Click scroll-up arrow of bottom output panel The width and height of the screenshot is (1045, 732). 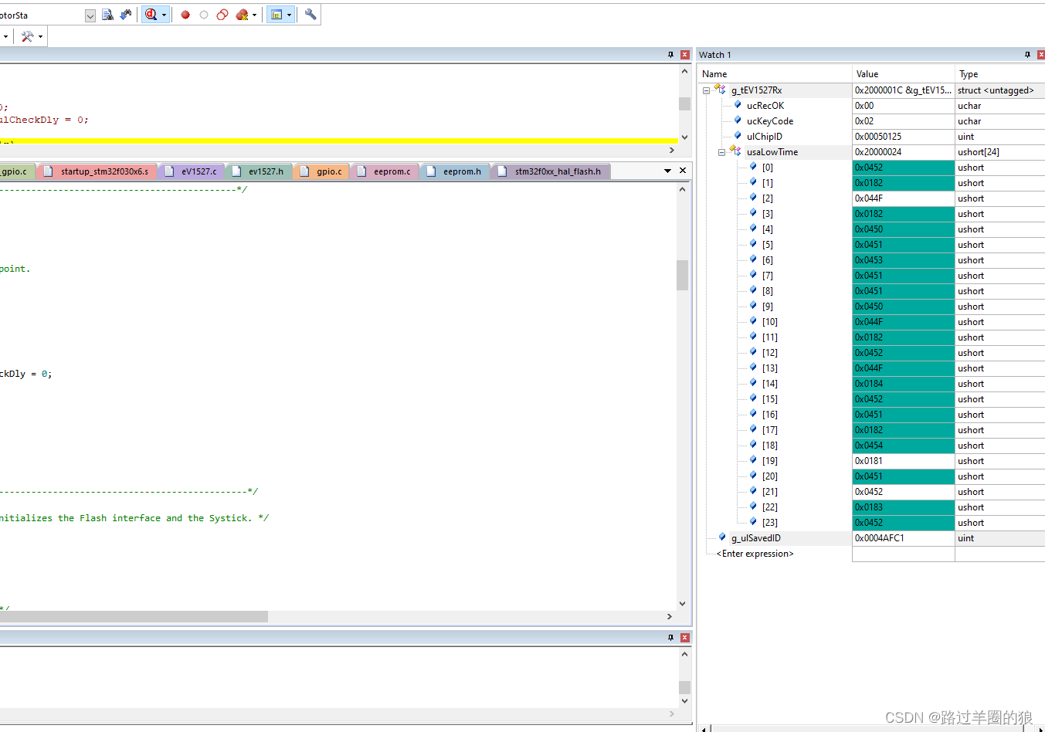[684, 654]
